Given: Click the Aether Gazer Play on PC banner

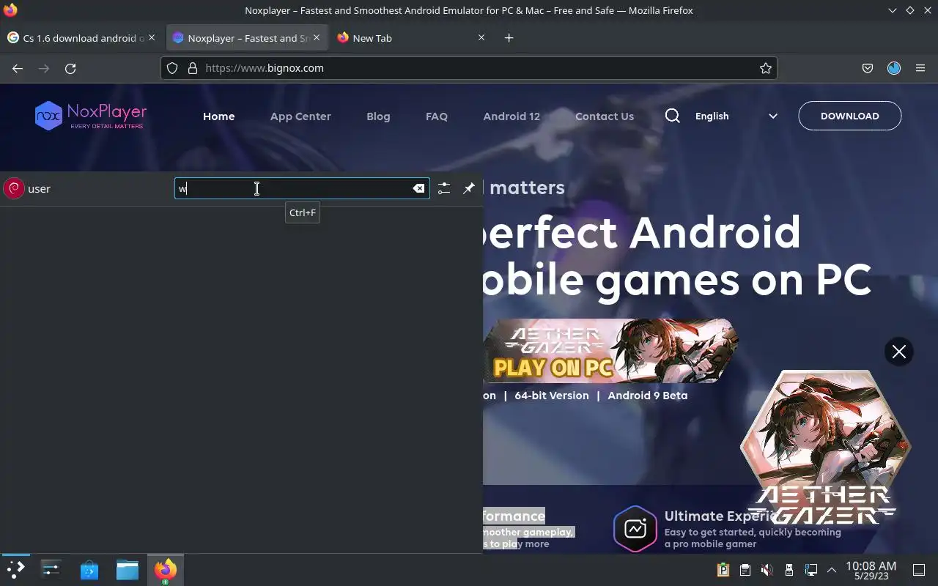Looking at the screenshot, I should pyautogui.click(x=610, y=351).
